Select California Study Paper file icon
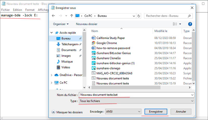Image resolution: width=208 pixels, height=120 pixels. pos(94,38)
